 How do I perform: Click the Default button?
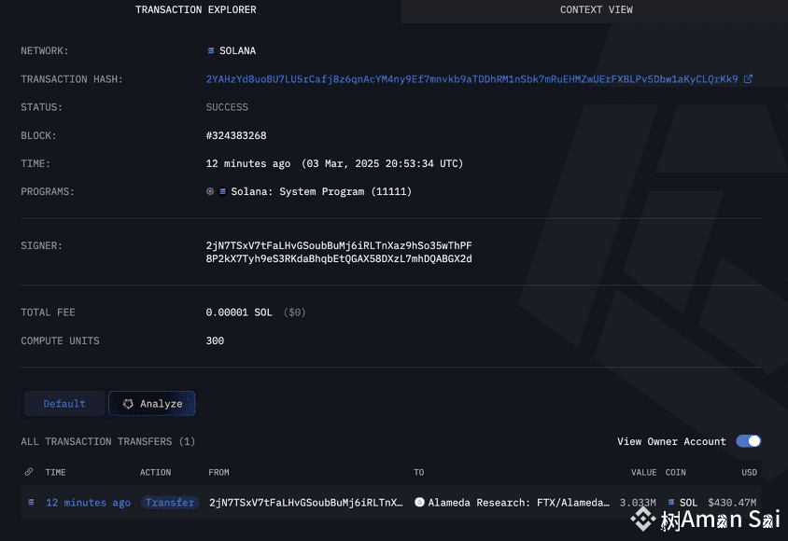tap(63, 403)
